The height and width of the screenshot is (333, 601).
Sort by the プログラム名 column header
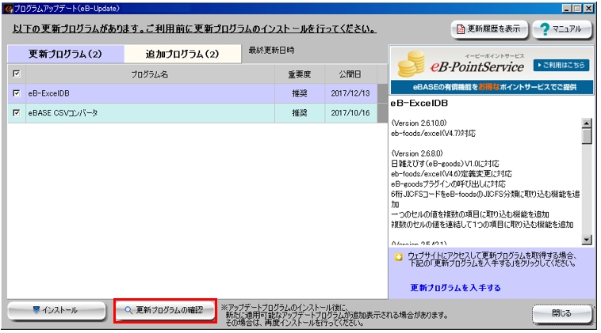150,74
